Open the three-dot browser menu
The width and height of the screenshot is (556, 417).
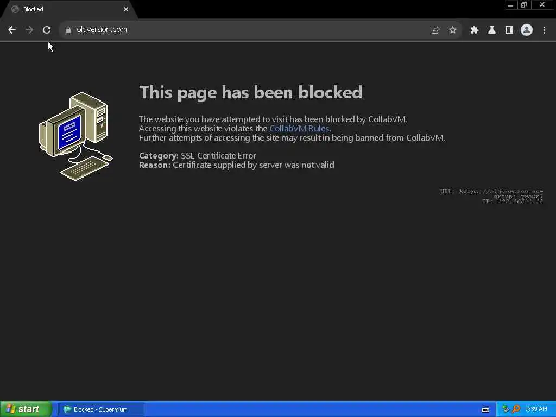click(544, 30)
